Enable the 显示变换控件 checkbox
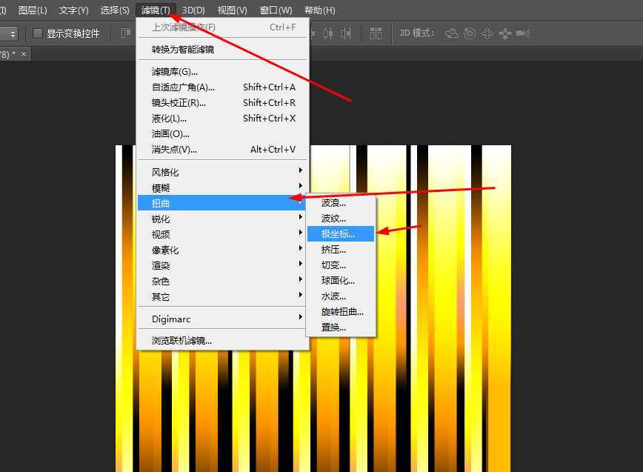 [38, 33]
